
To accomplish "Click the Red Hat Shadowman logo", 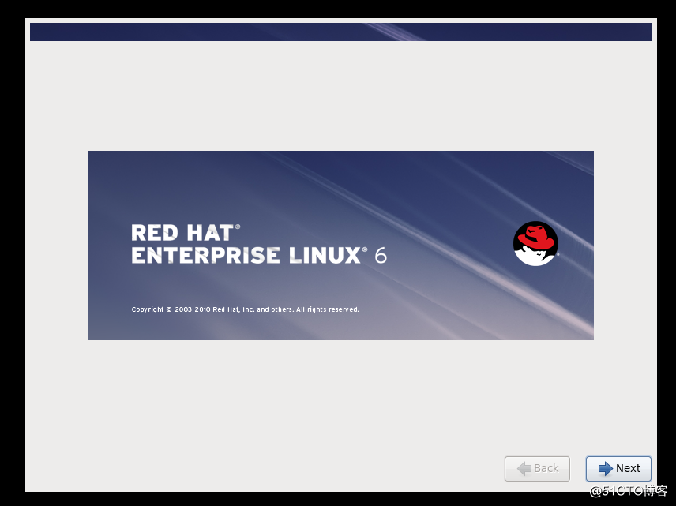I will click(x=536, y=243).
